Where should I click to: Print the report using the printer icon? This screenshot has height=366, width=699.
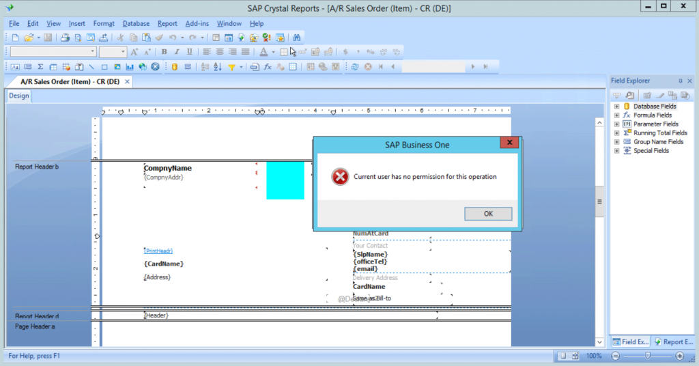(x=65, y=38)
